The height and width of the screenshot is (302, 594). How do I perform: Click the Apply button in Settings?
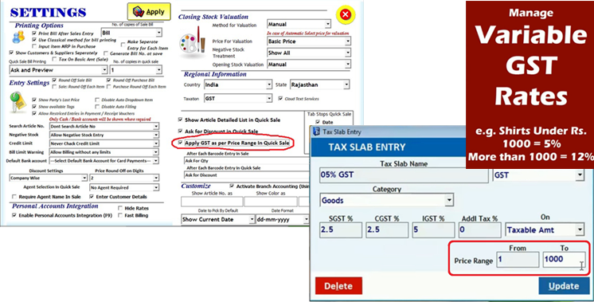[149, 12]
